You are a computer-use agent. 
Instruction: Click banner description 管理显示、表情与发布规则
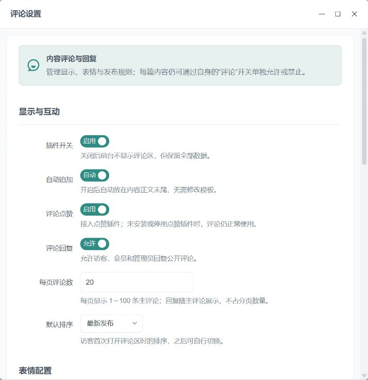(89, 72)
